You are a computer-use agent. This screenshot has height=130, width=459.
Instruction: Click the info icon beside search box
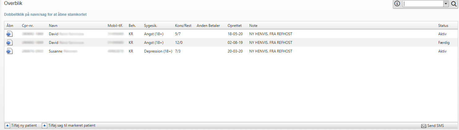pyautogui.click(x=397, y=4)
